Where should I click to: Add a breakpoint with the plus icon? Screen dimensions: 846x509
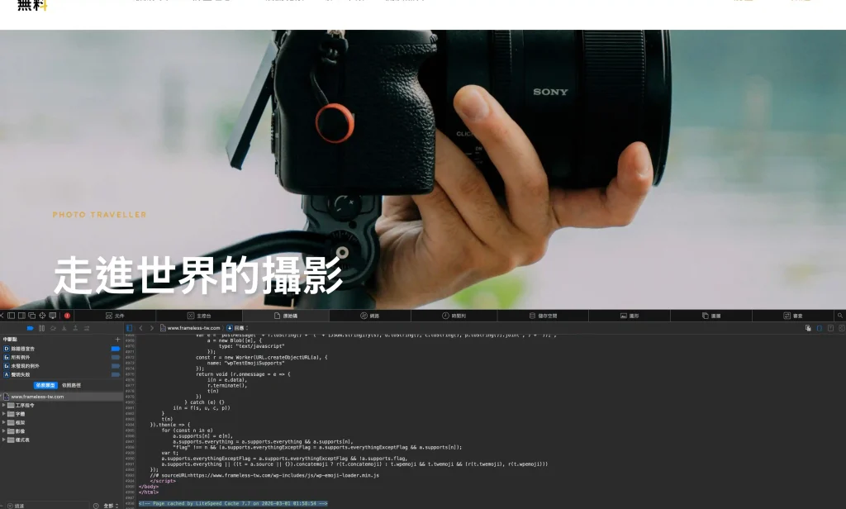coord(118,339)
